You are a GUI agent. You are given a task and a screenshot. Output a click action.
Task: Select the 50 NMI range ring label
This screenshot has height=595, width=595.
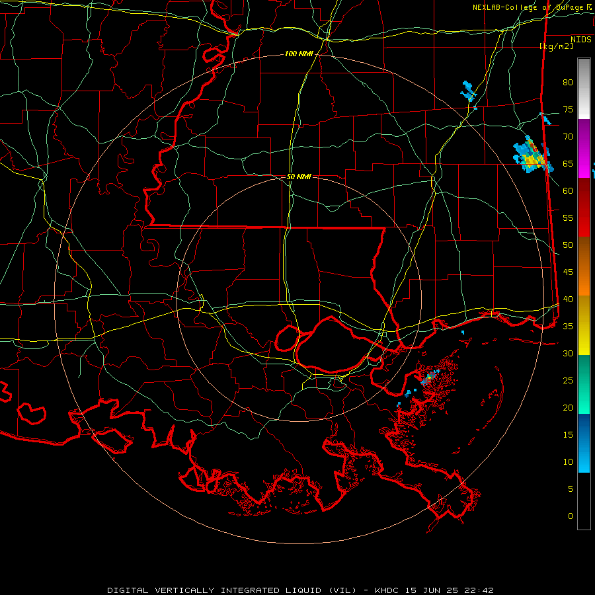pyautogui.click(x=299, y=177)
